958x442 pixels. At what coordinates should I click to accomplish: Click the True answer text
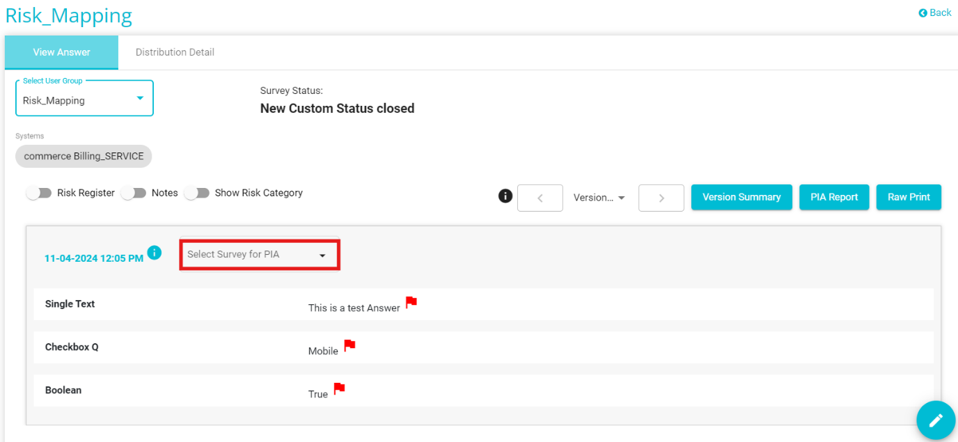[x=318, y=394]
